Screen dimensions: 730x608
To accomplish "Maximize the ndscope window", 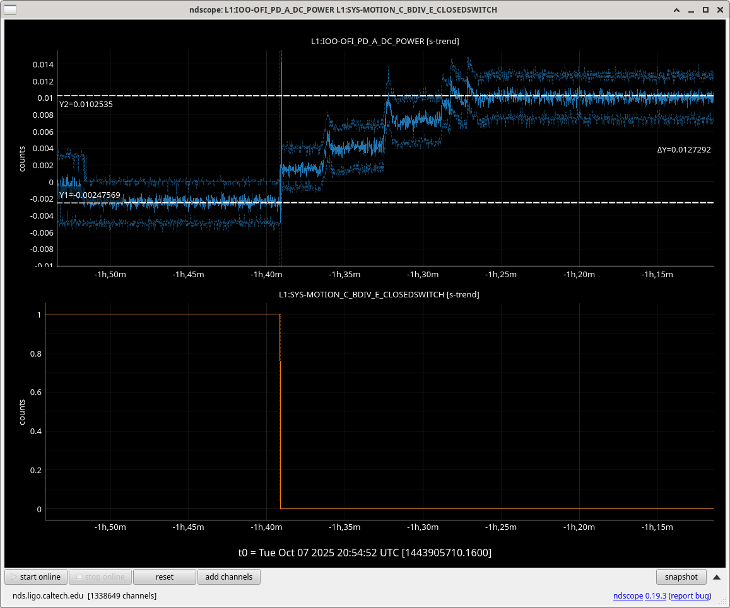I will coord(705,9).
